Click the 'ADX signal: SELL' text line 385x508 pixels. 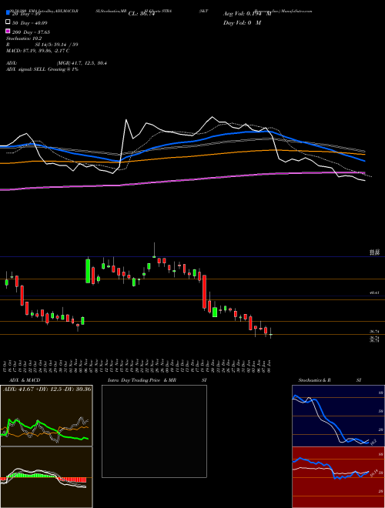[x=42, y=69]
